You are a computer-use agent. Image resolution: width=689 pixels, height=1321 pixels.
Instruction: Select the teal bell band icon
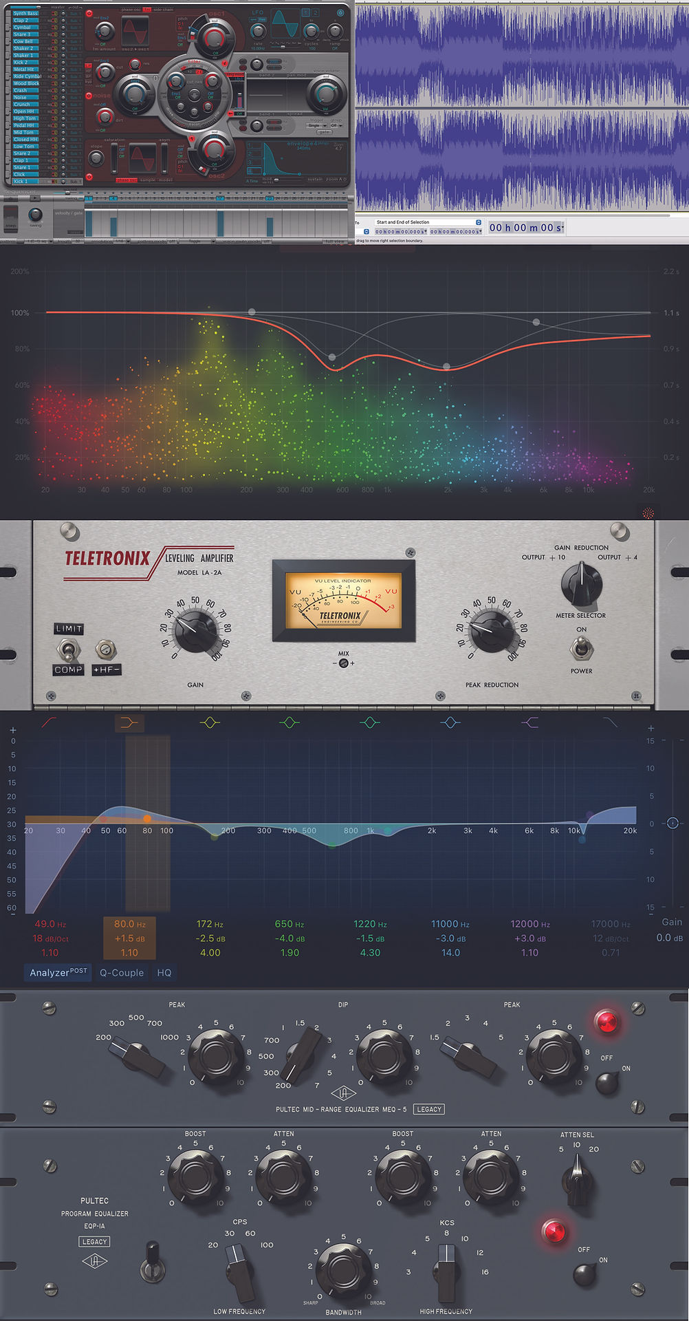(370, 722)
